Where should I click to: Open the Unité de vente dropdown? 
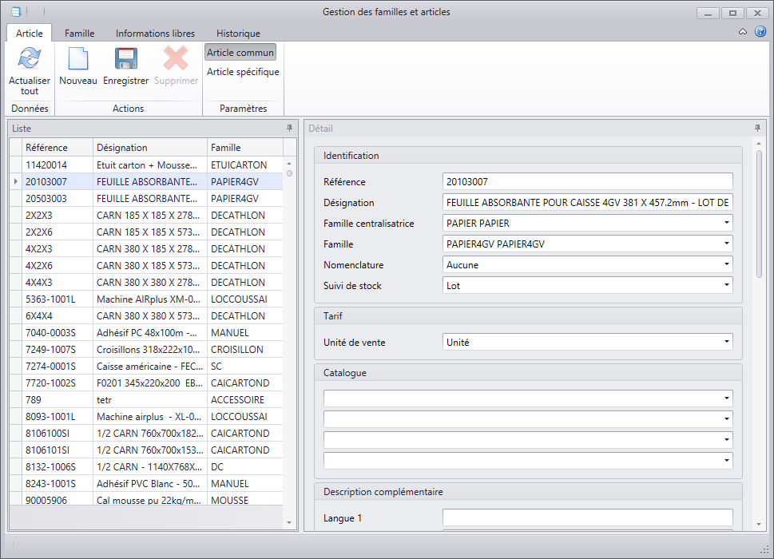coord(726,343)
